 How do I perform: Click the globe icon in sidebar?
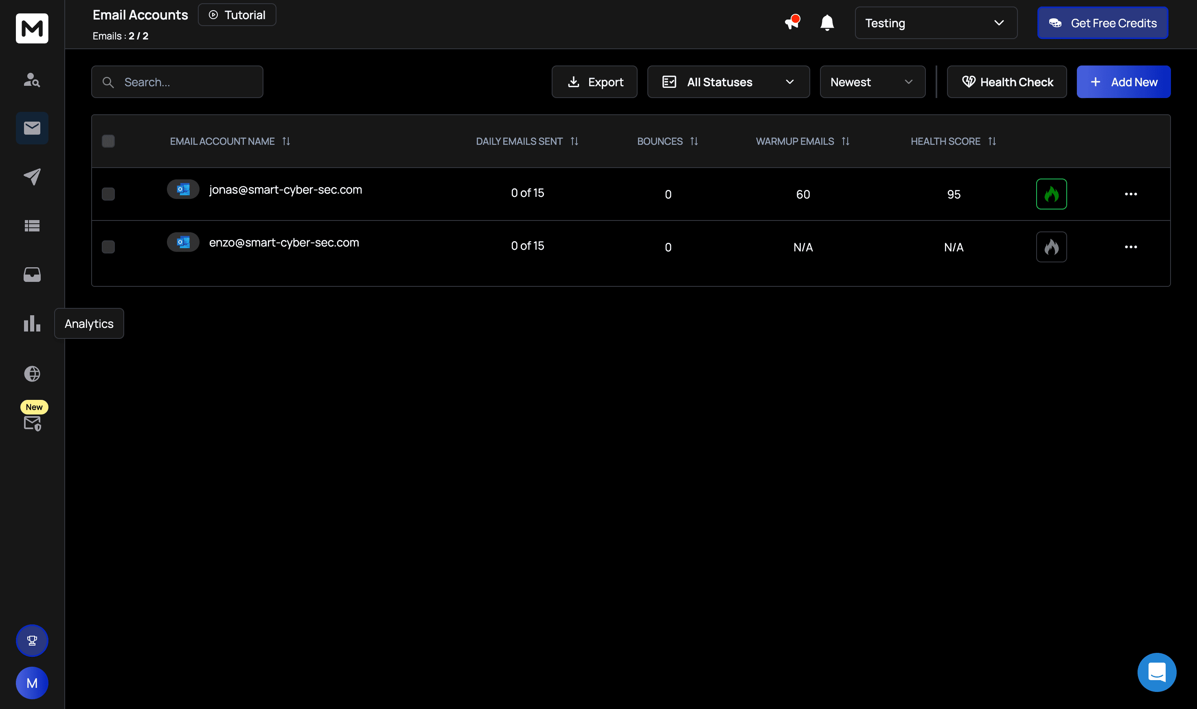pyautogui.click(x=32, y=373)
